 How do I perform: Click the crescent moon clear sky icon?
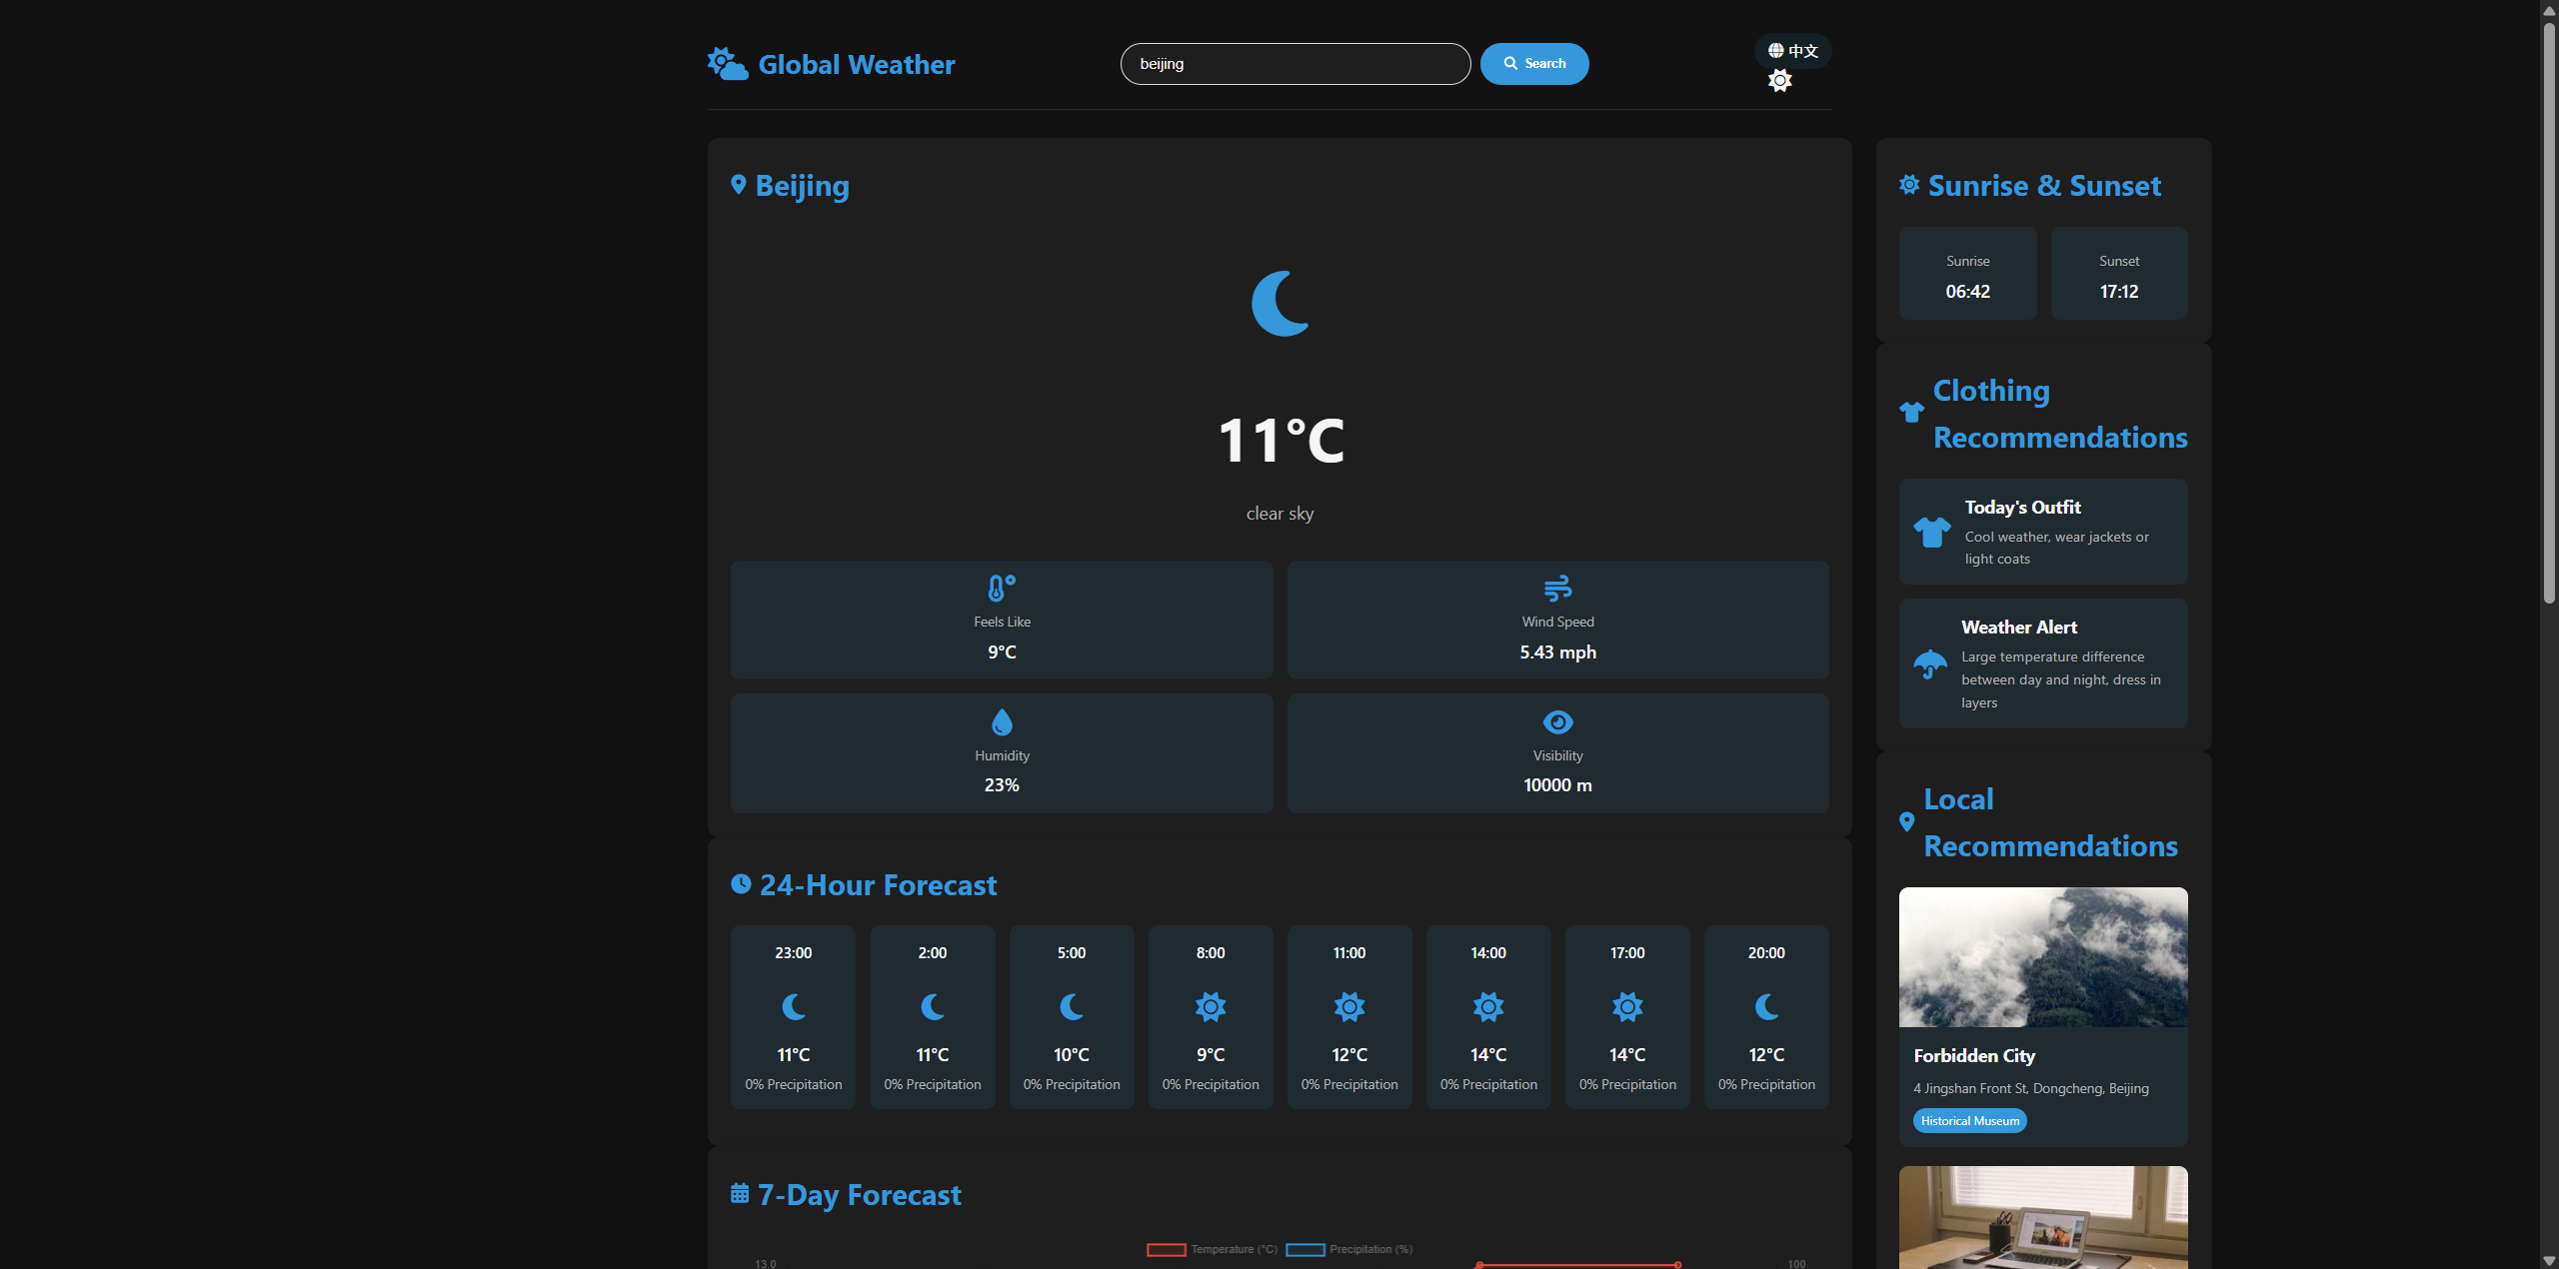click(1280, 303)
